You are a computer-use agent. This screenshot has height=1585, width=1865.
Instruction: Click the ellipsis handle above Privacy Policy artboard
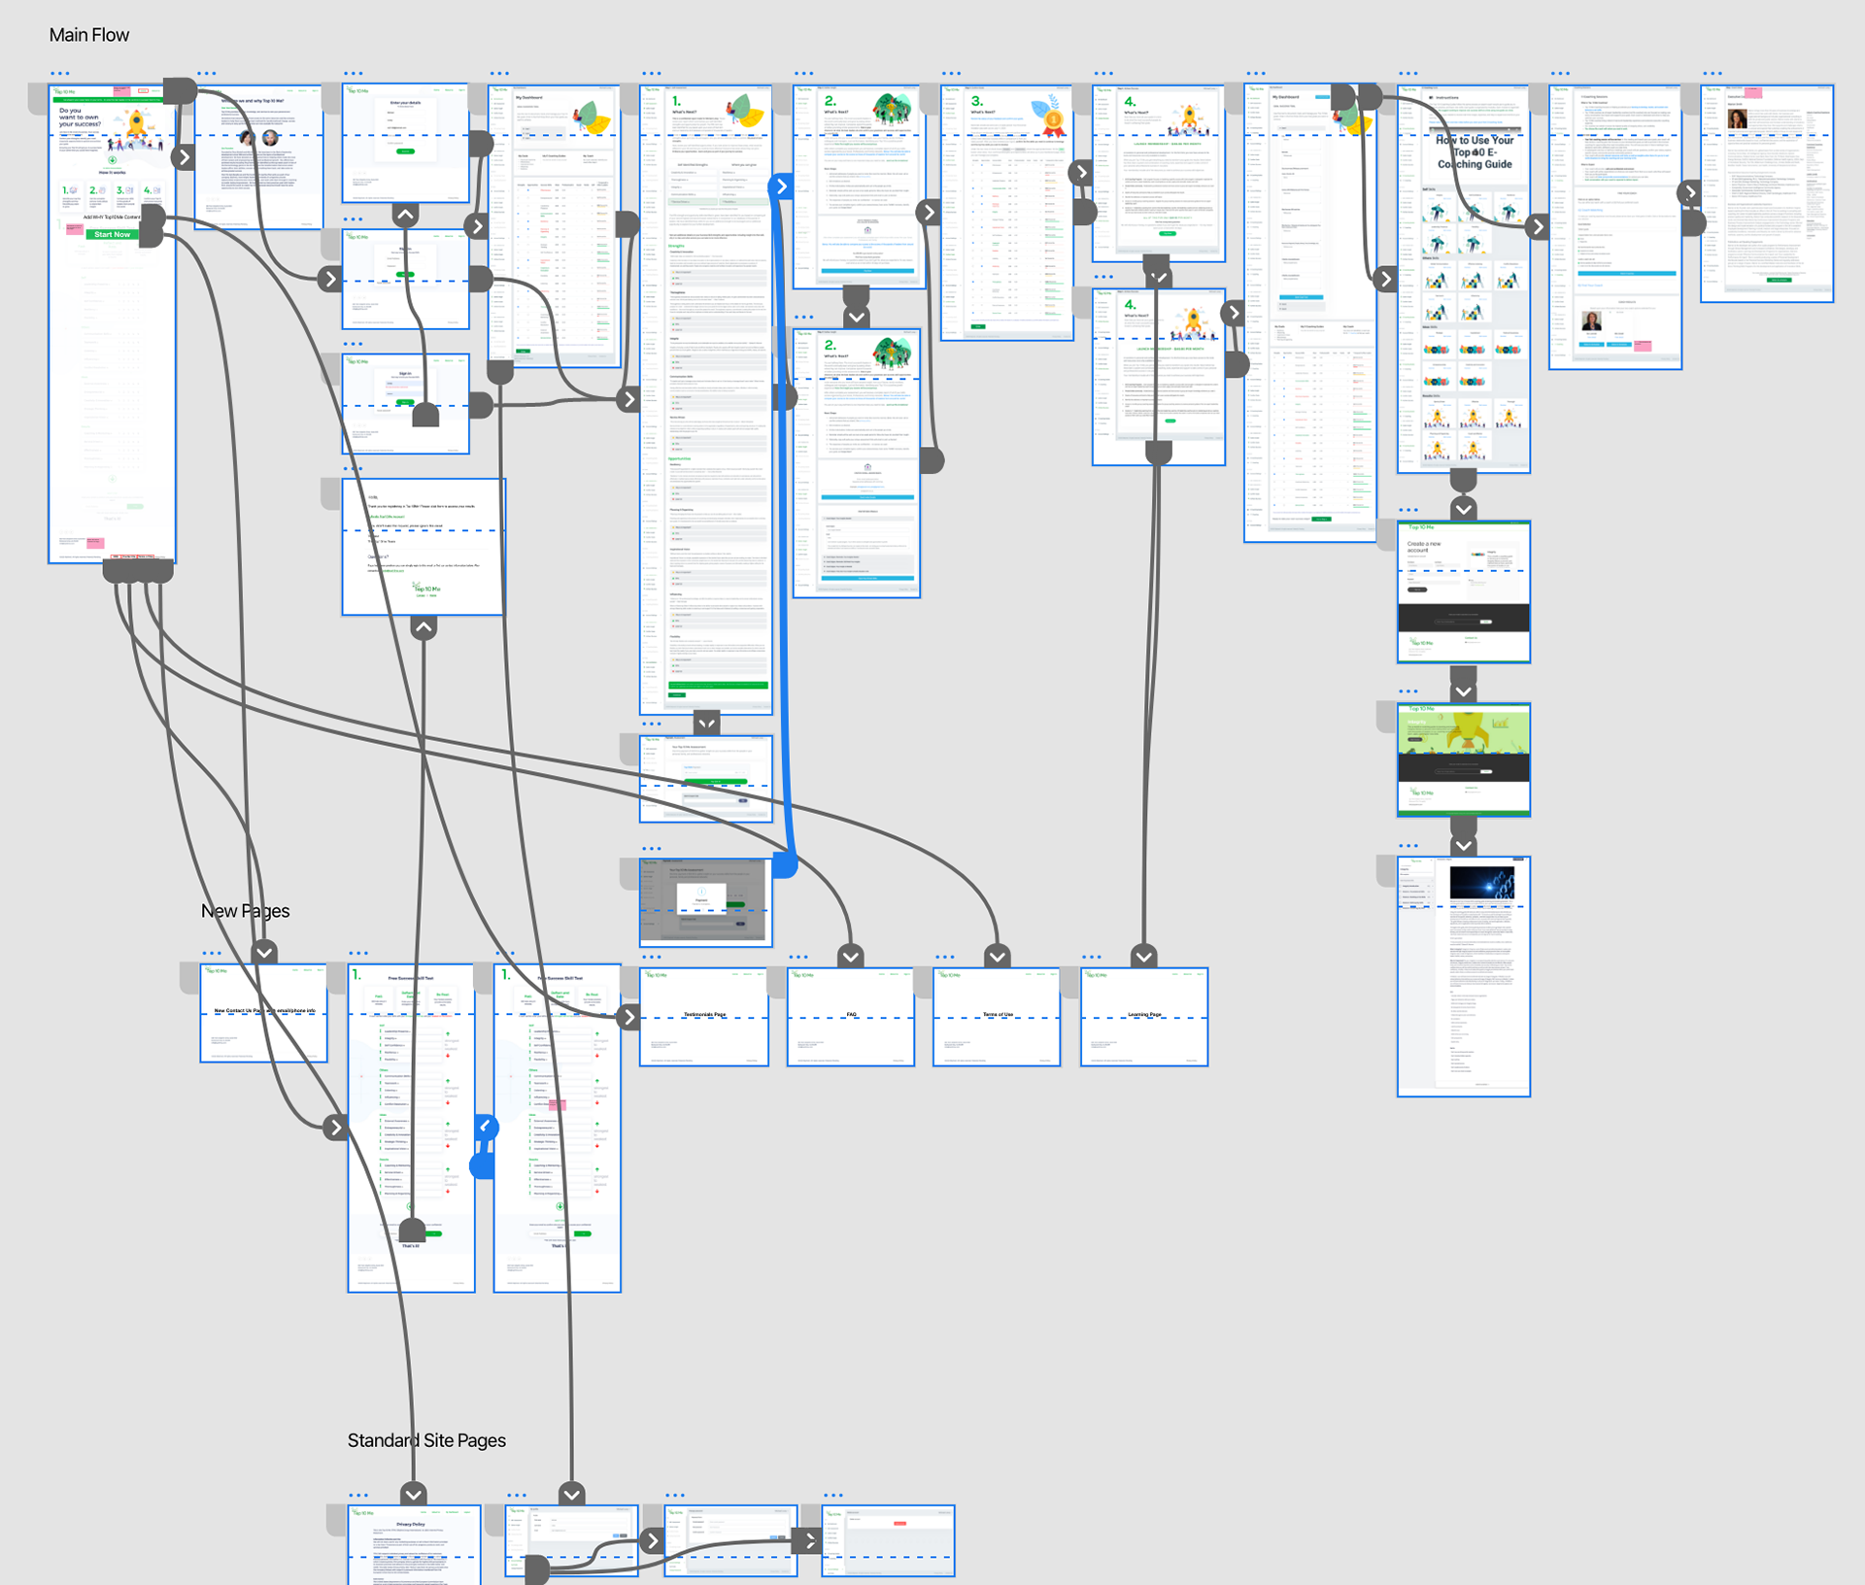[358, 1496]
